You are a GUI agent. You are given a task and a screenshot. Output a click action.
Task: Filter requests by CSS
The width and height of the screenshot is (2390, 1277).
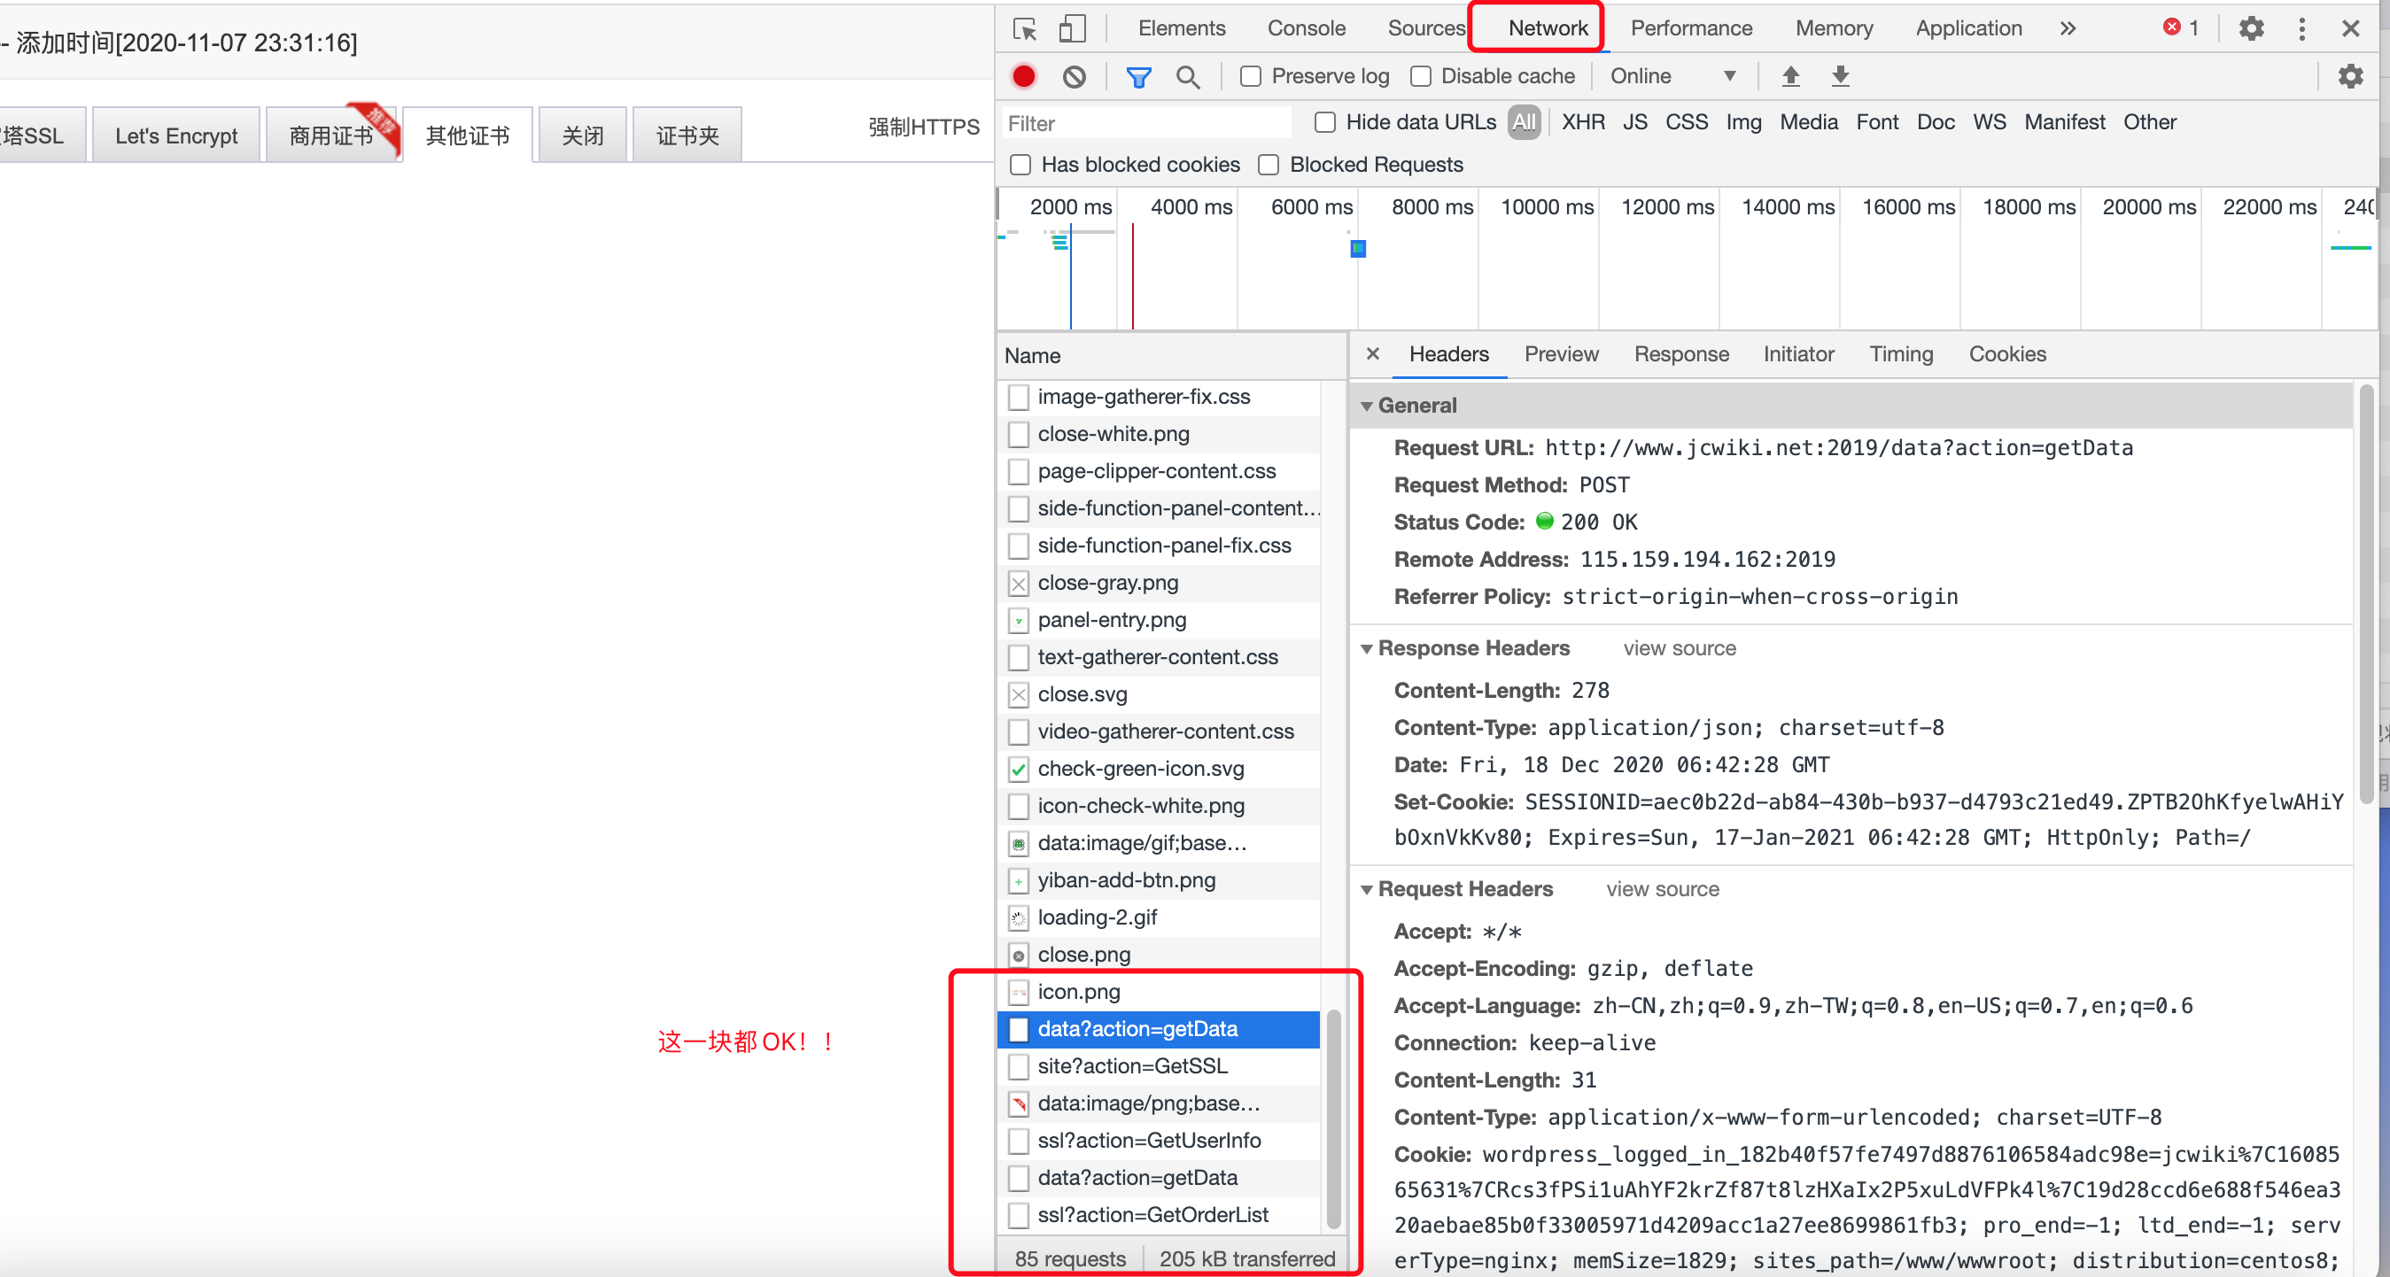pos(1686,122)
